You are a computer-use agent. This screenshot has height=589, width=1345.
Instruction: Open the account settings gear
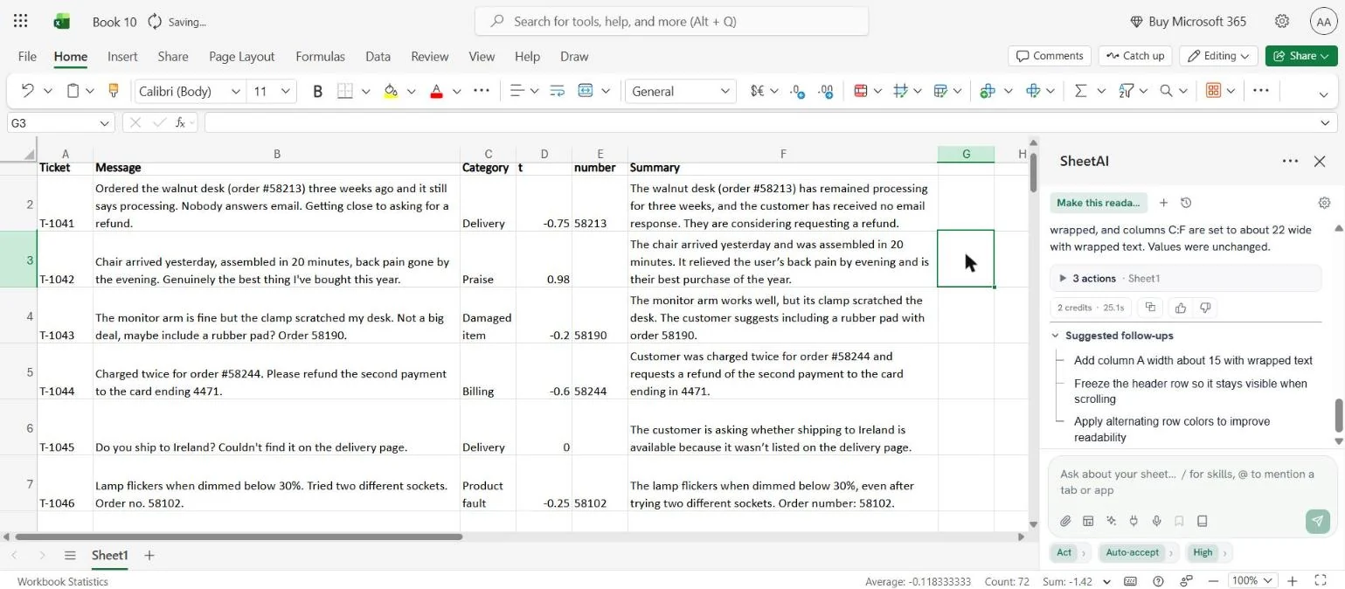click(x=1282, y=21)
